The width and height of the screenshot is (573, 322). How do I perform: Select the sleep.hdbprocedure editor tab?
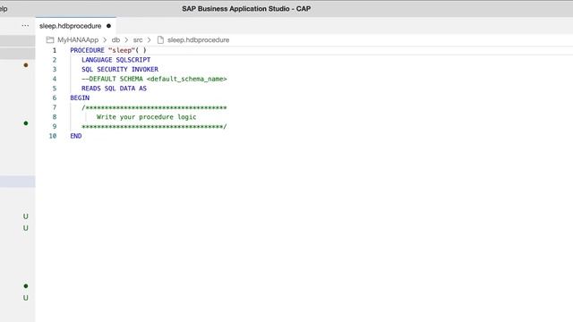pos(75,26)
